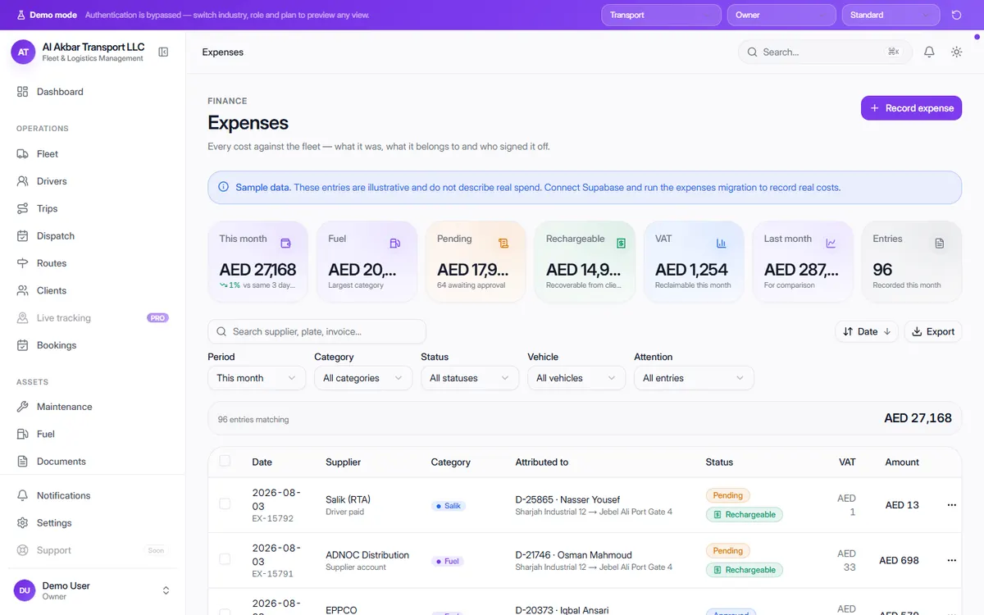The width and height of the screenshot is (984, 615).
Task: Open the notifications bell icon
Action: click(x=929, y=52)
